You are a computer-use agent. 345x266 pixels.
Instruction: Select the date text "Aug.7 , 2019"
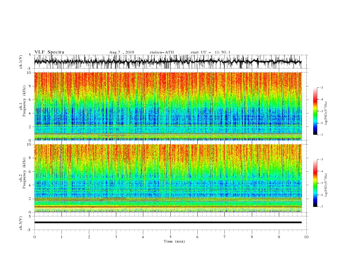pyautogui.click(x=122, y=52)
